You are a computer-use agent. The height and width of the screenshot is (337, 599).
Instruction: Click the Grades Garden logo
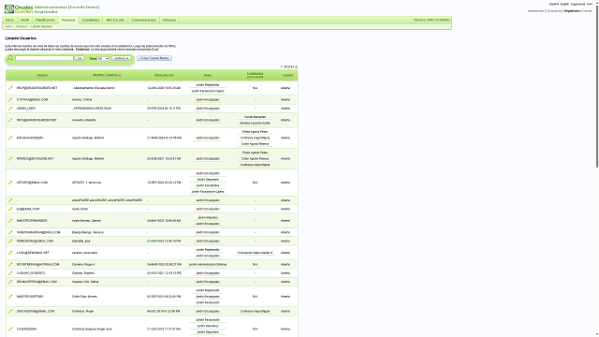19,9
